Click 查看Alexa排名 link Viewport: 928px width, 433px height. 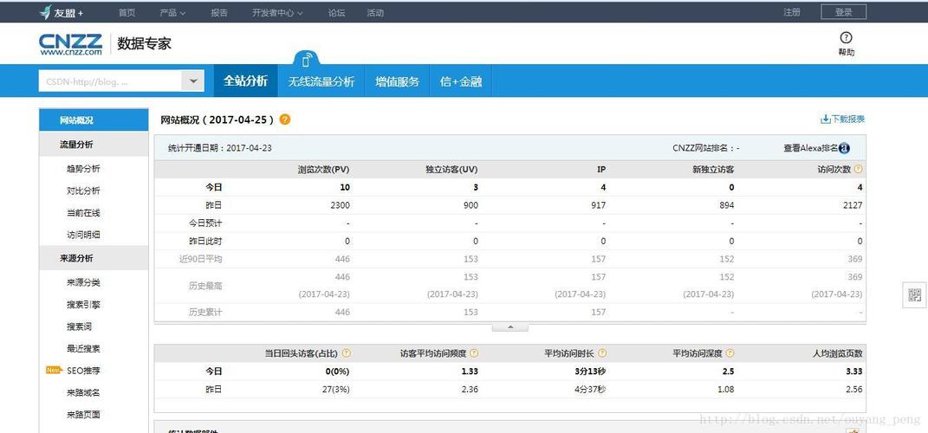click(811, 148)
